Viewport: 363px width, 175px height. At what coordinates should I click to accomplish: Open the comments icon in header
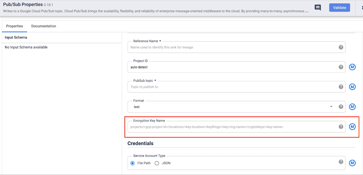coord(318,8)
